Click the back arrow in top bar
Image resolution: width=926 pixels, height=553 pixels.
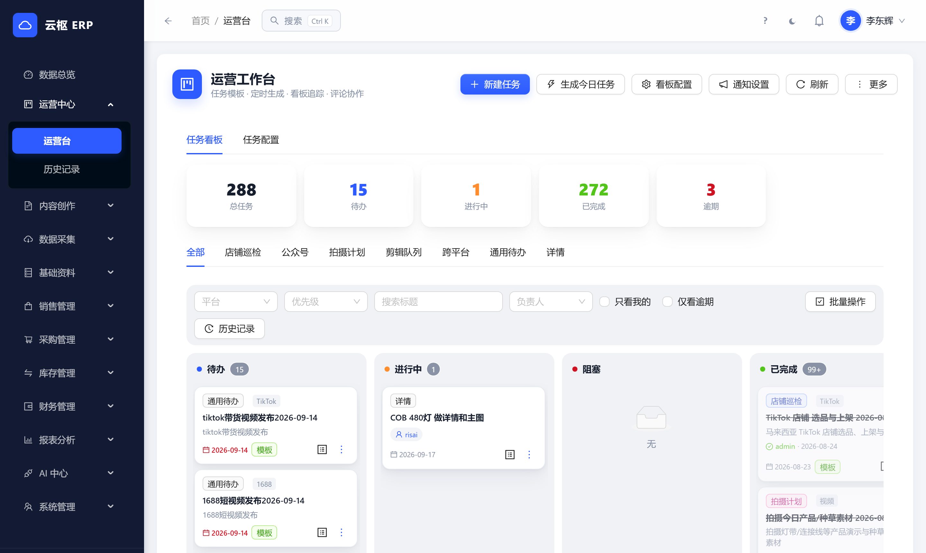point(168,21)
